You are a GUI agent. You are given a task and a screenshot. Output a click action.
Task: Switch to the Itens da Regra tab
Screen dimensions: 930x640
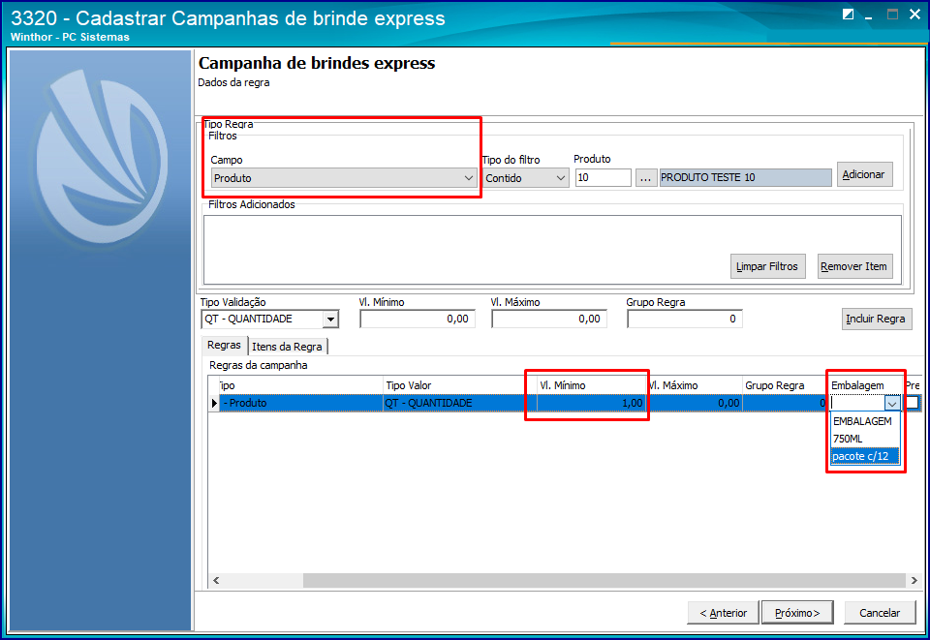(287, 347)
